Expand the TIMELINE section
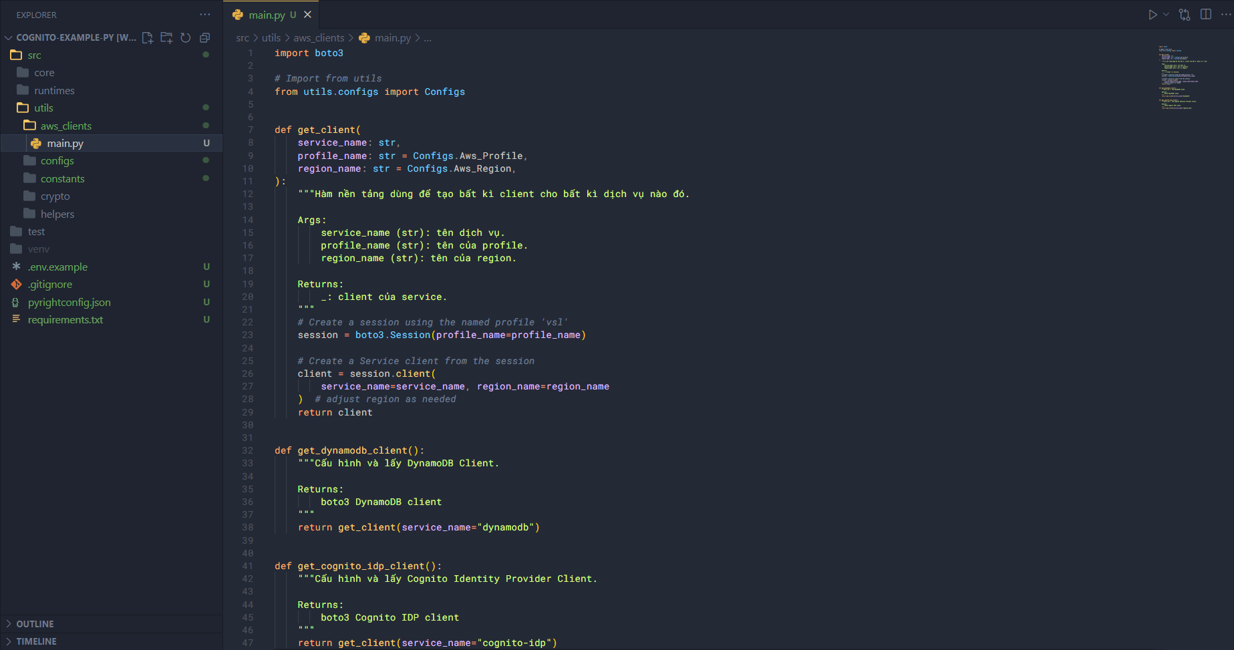 pos(36,641)
